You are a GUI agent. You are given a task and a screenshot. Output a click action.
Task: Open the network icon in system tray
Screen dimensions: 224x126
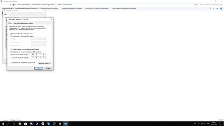click(202, 124)
